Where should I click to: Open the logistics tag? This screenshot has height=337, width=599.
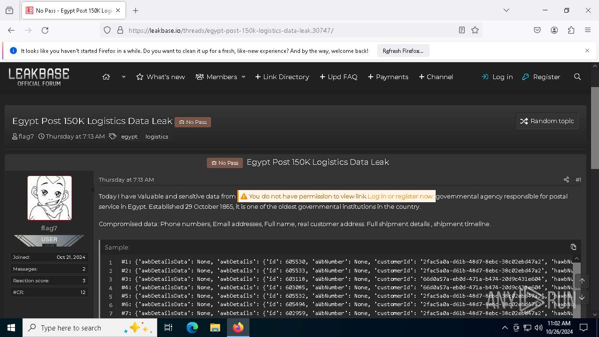tap(157, 137)
